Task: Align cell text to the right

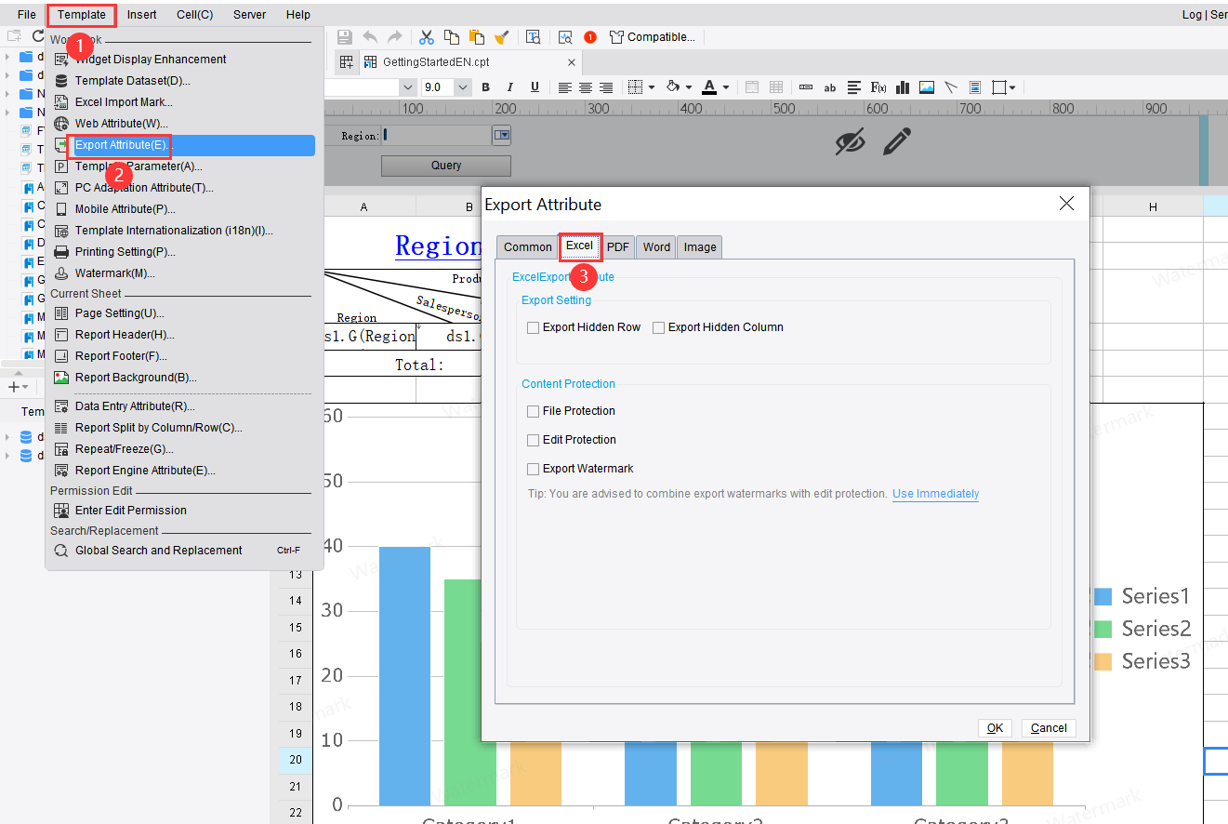Action: point(606,87)
